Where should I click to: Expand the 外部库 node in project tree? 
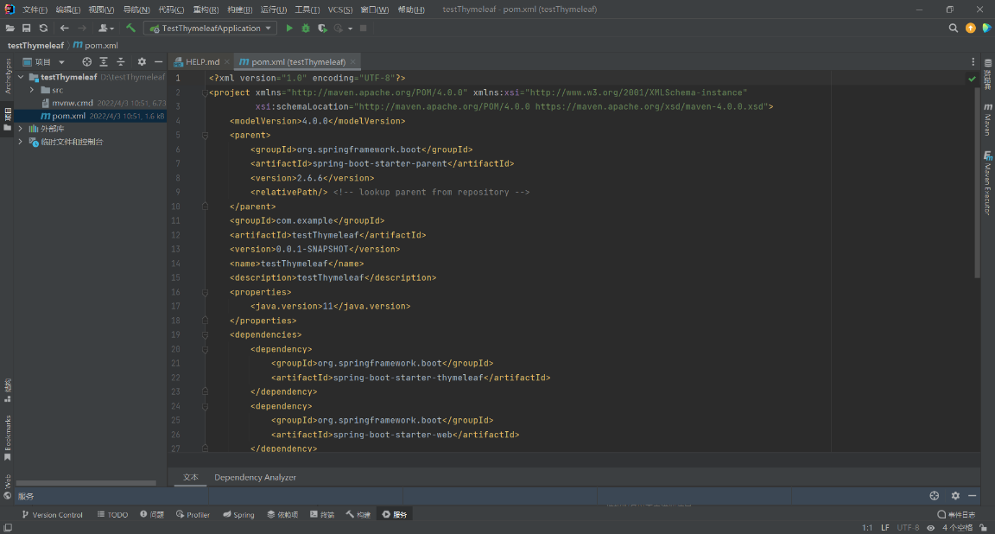tap(21, 128)
